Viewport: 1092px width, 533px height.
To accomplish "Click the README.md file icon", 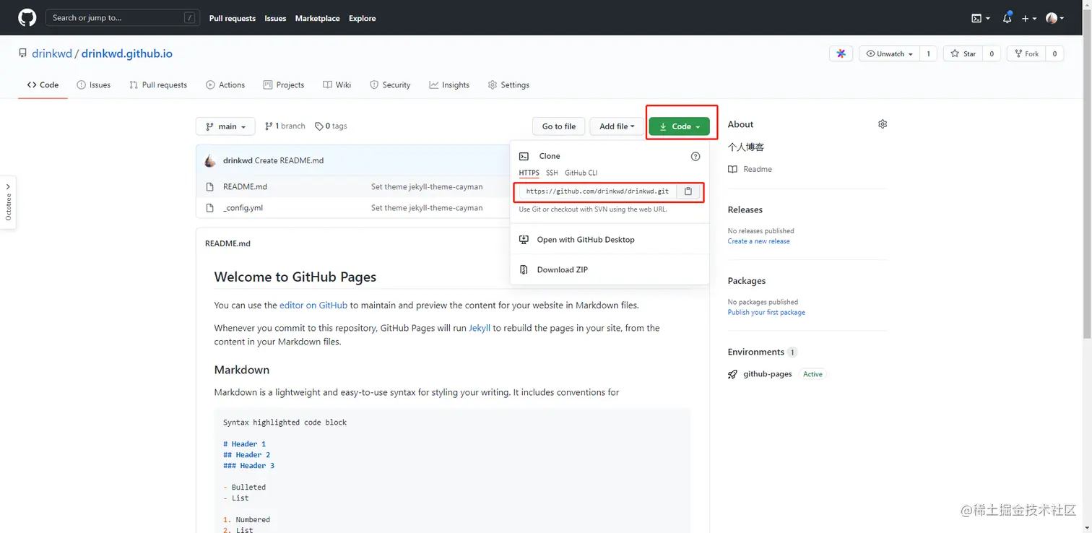I will (210, 186).
